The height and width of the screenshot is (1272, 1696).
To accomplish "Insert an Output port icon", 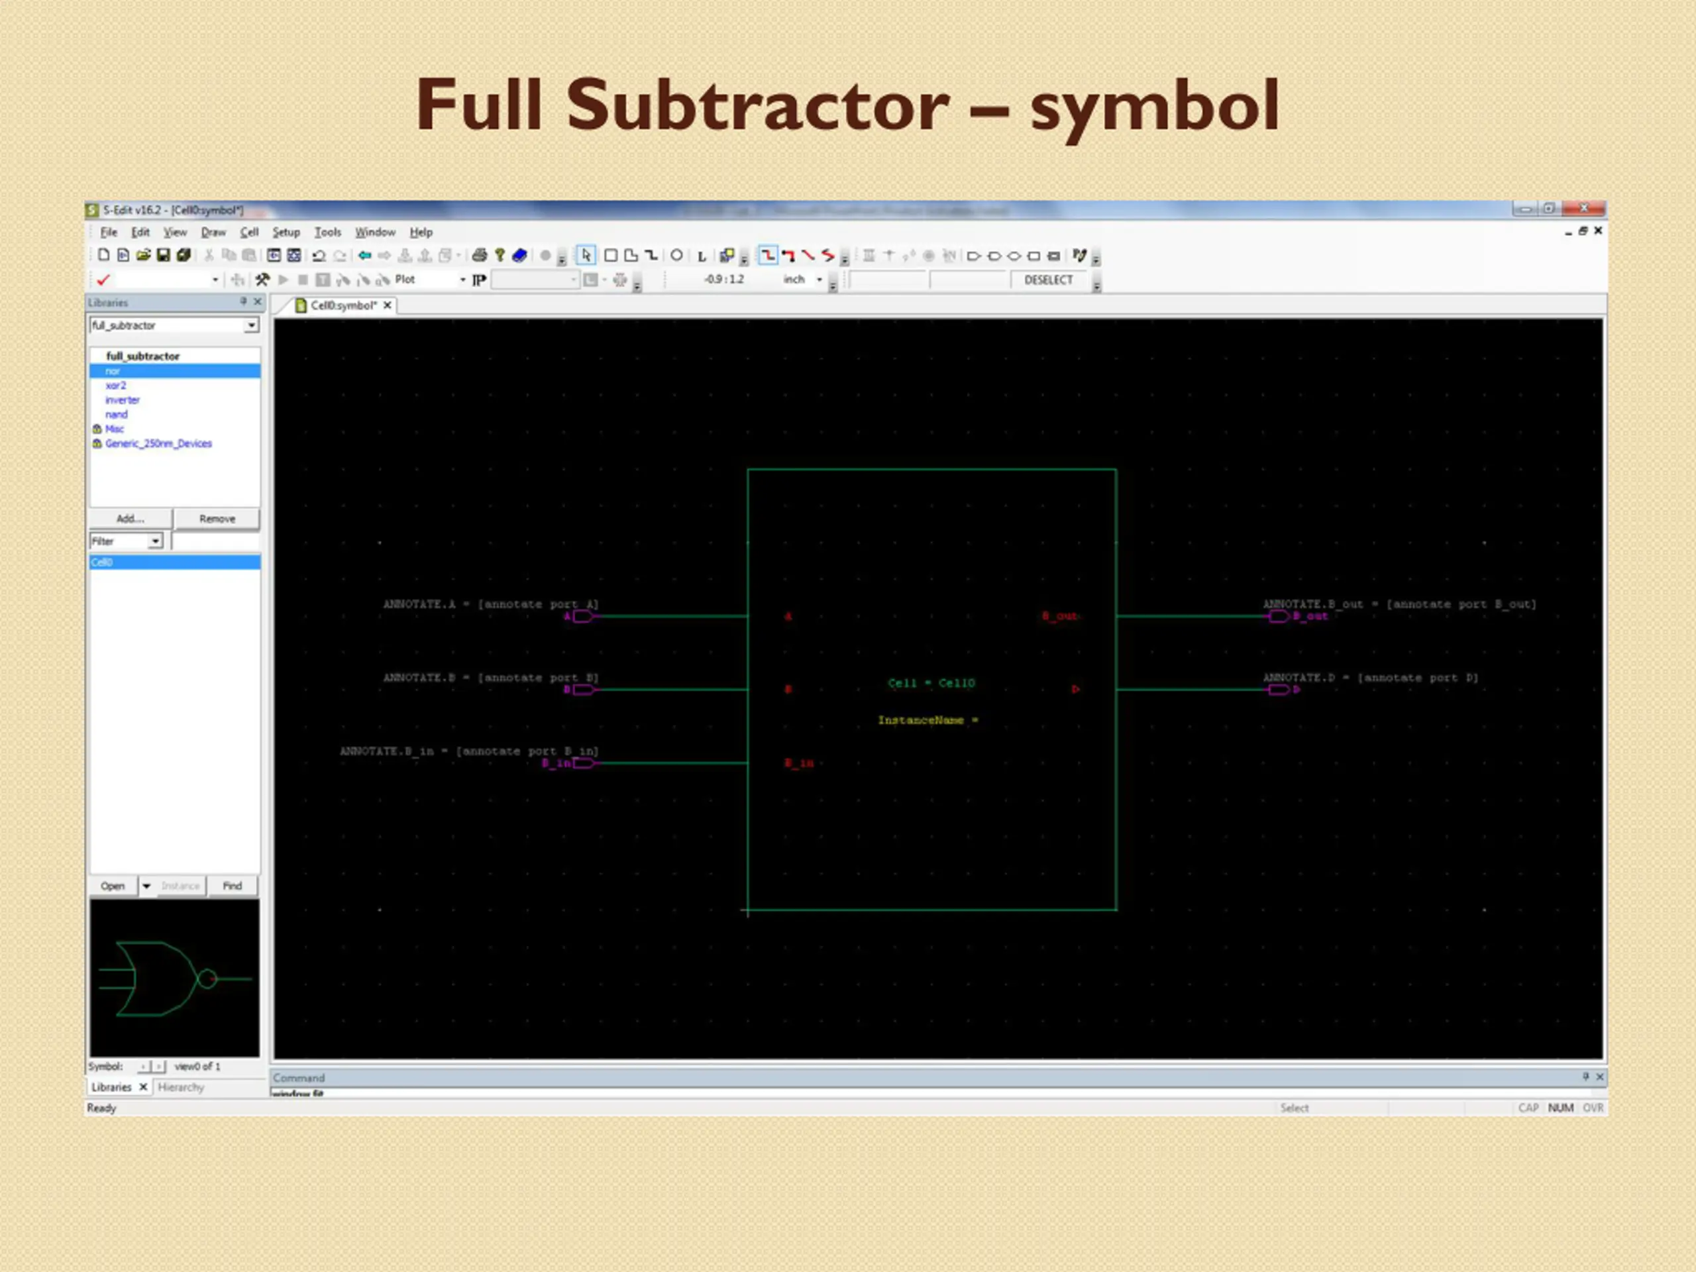I will tap(994, 256).
